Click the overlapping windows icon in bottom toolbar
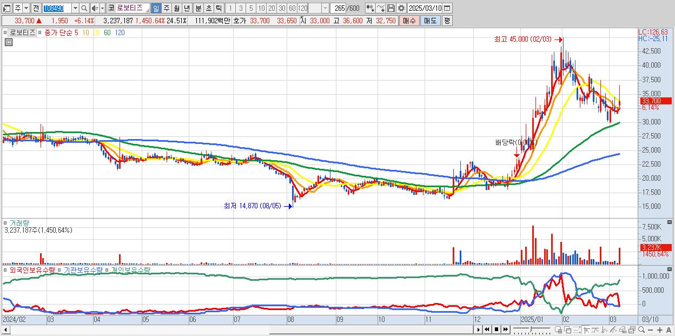 coord(568,330)
